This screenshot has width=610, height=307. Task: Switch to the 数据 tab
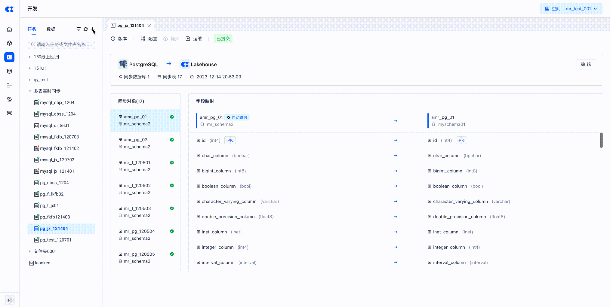pos(51,29)
